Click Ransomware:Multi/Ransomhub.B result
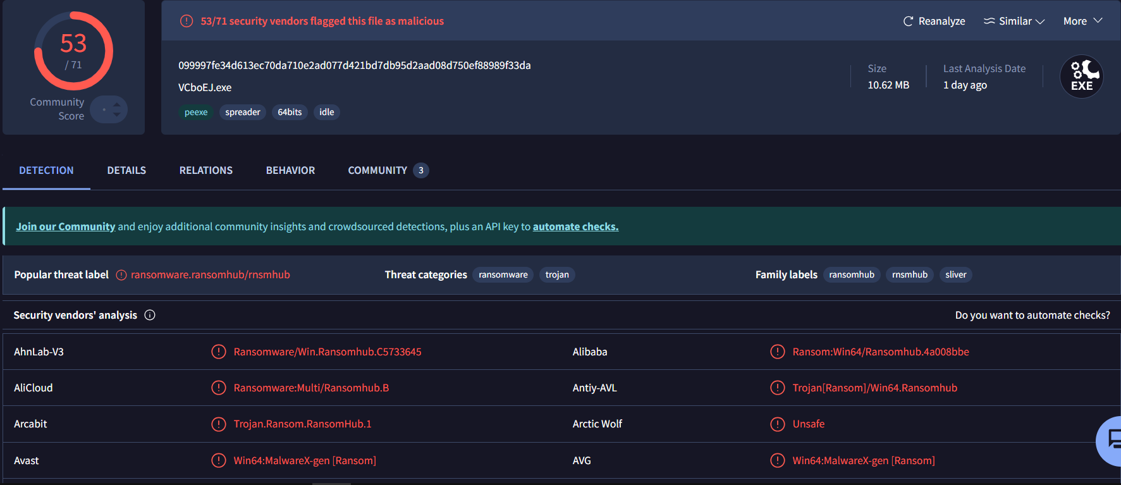 [x=312, y=388]
